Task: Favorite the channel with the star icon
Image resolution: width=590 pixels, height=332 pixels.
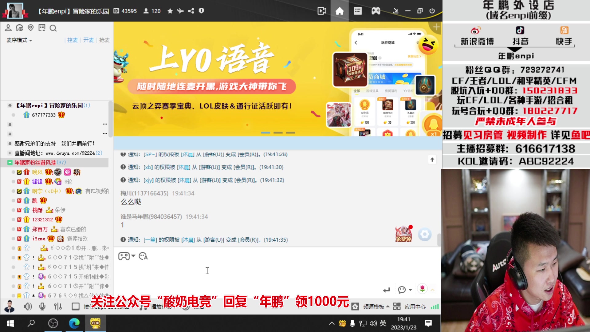Action: click(x=170, y=11)
